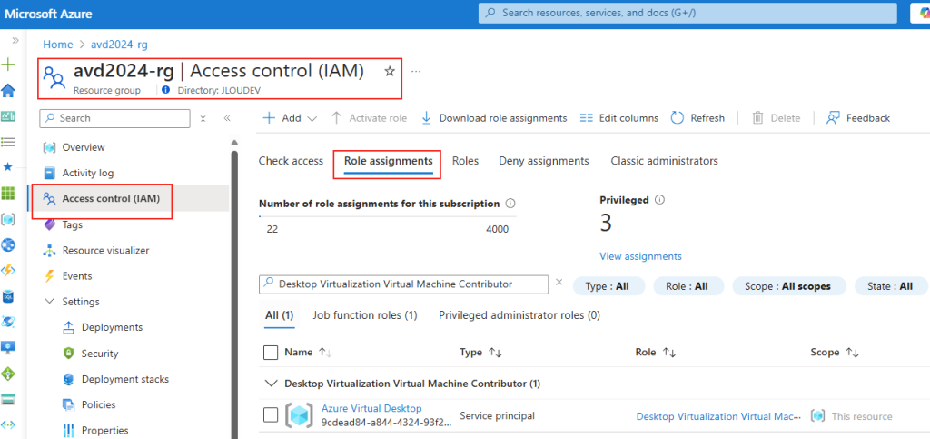Tick the select-all checkbox in table header
Viewport: 930px width, 439px height.
[271, 353]
